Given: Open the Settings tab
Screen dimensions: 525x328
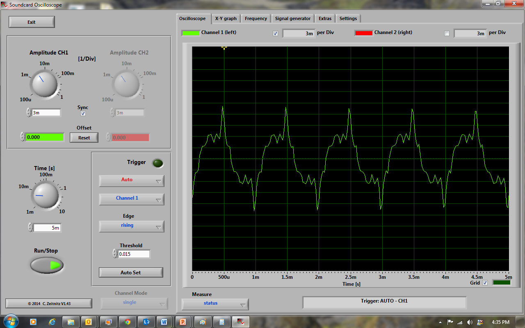Looking at the screenshot, I should (348, 18).
